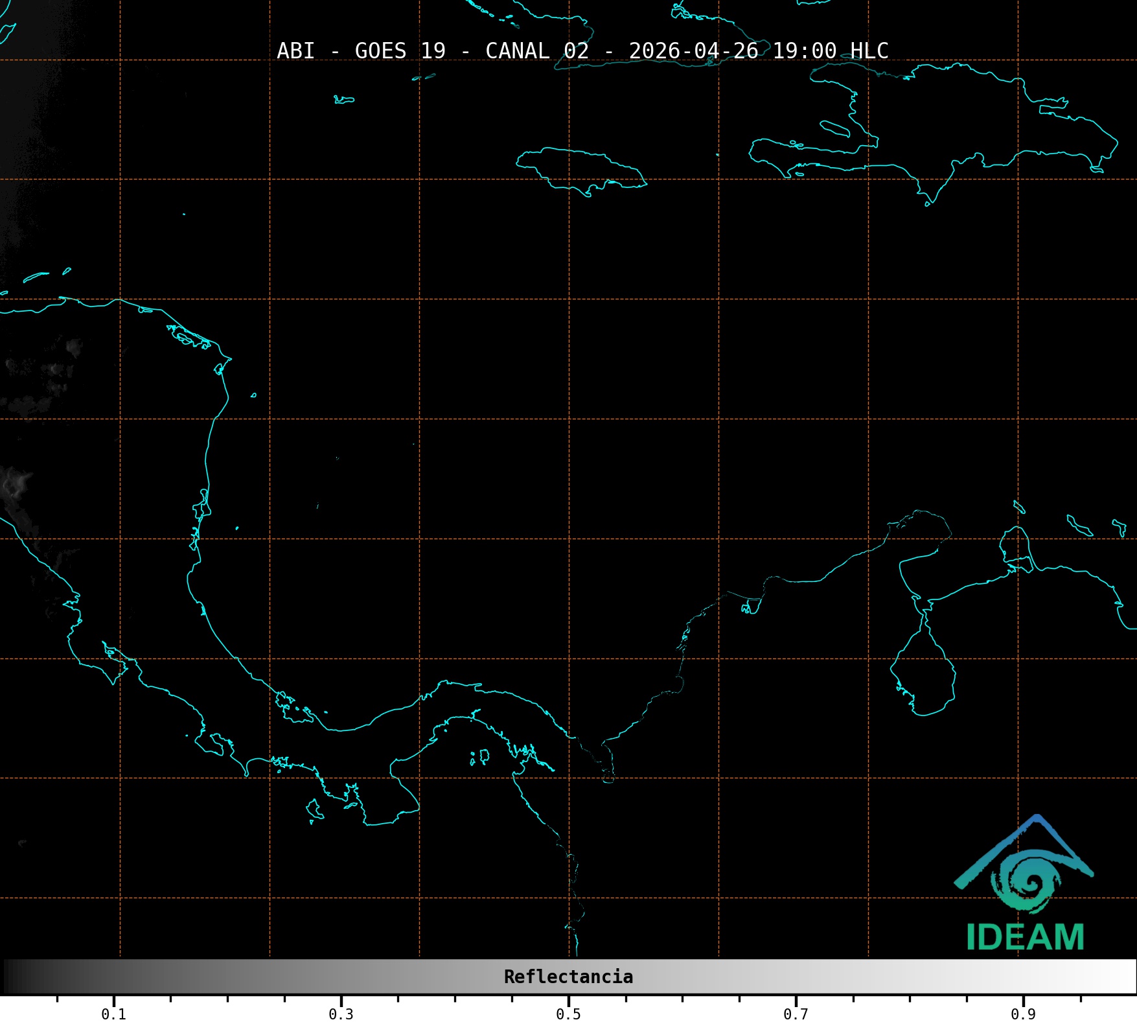
Task: Click the 0.5 colorbar tick label
Action: (x=568, y=1014)
